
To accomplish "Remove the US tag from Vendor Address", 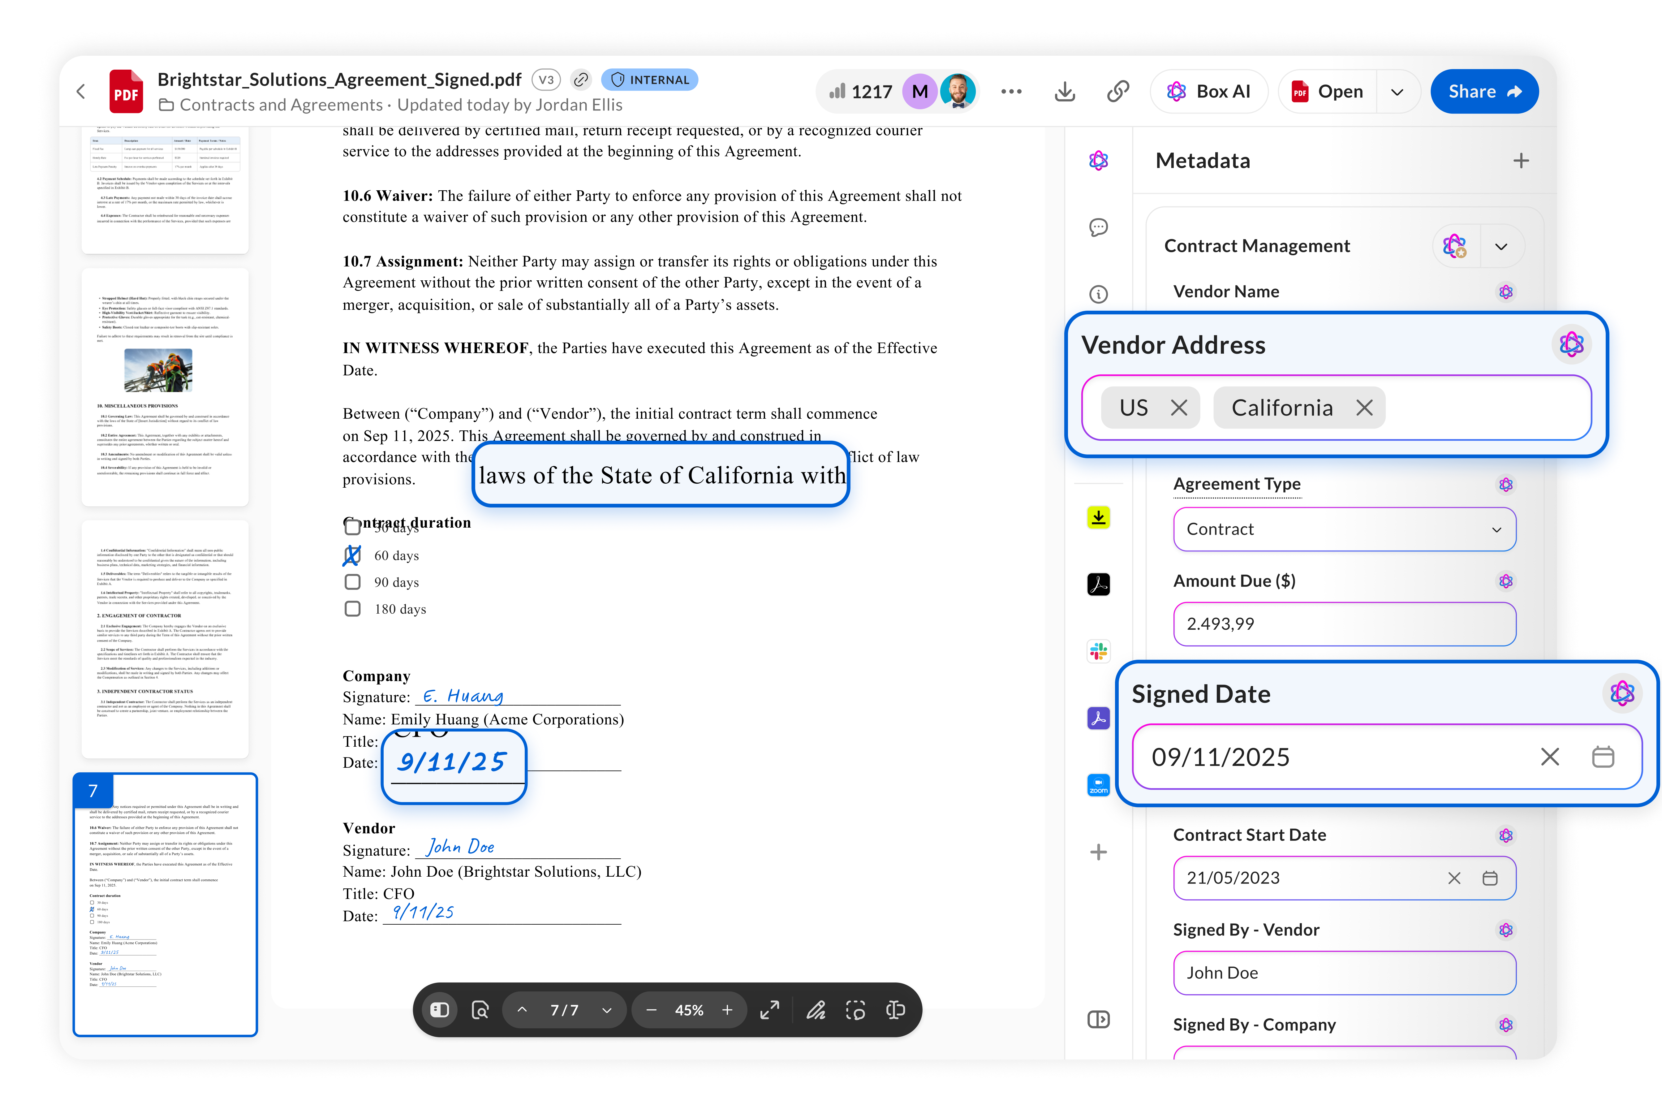I will [x=1179, y=408].
